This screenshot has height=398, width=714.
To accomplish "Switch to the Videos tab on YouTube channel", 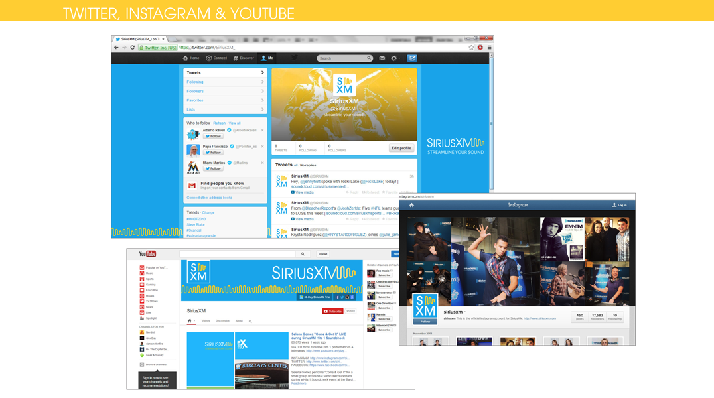I will click(x=206, y=321).
